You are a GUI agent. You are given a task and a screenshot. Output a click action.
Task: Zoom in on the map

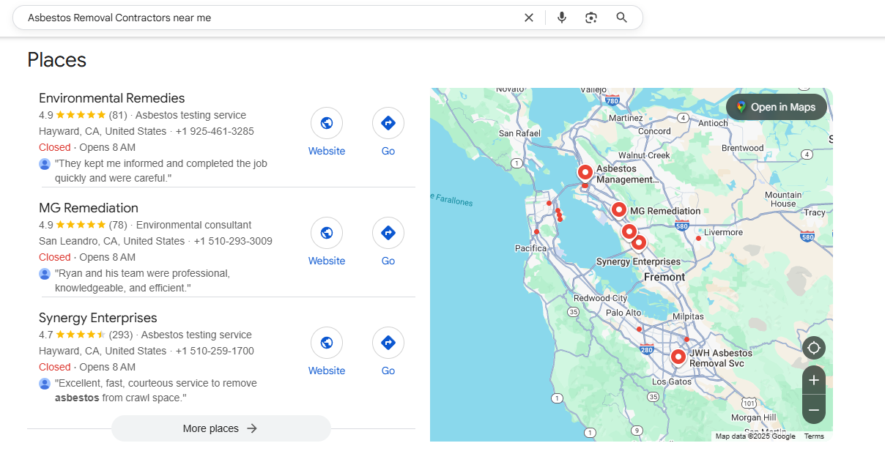point(813,380)
